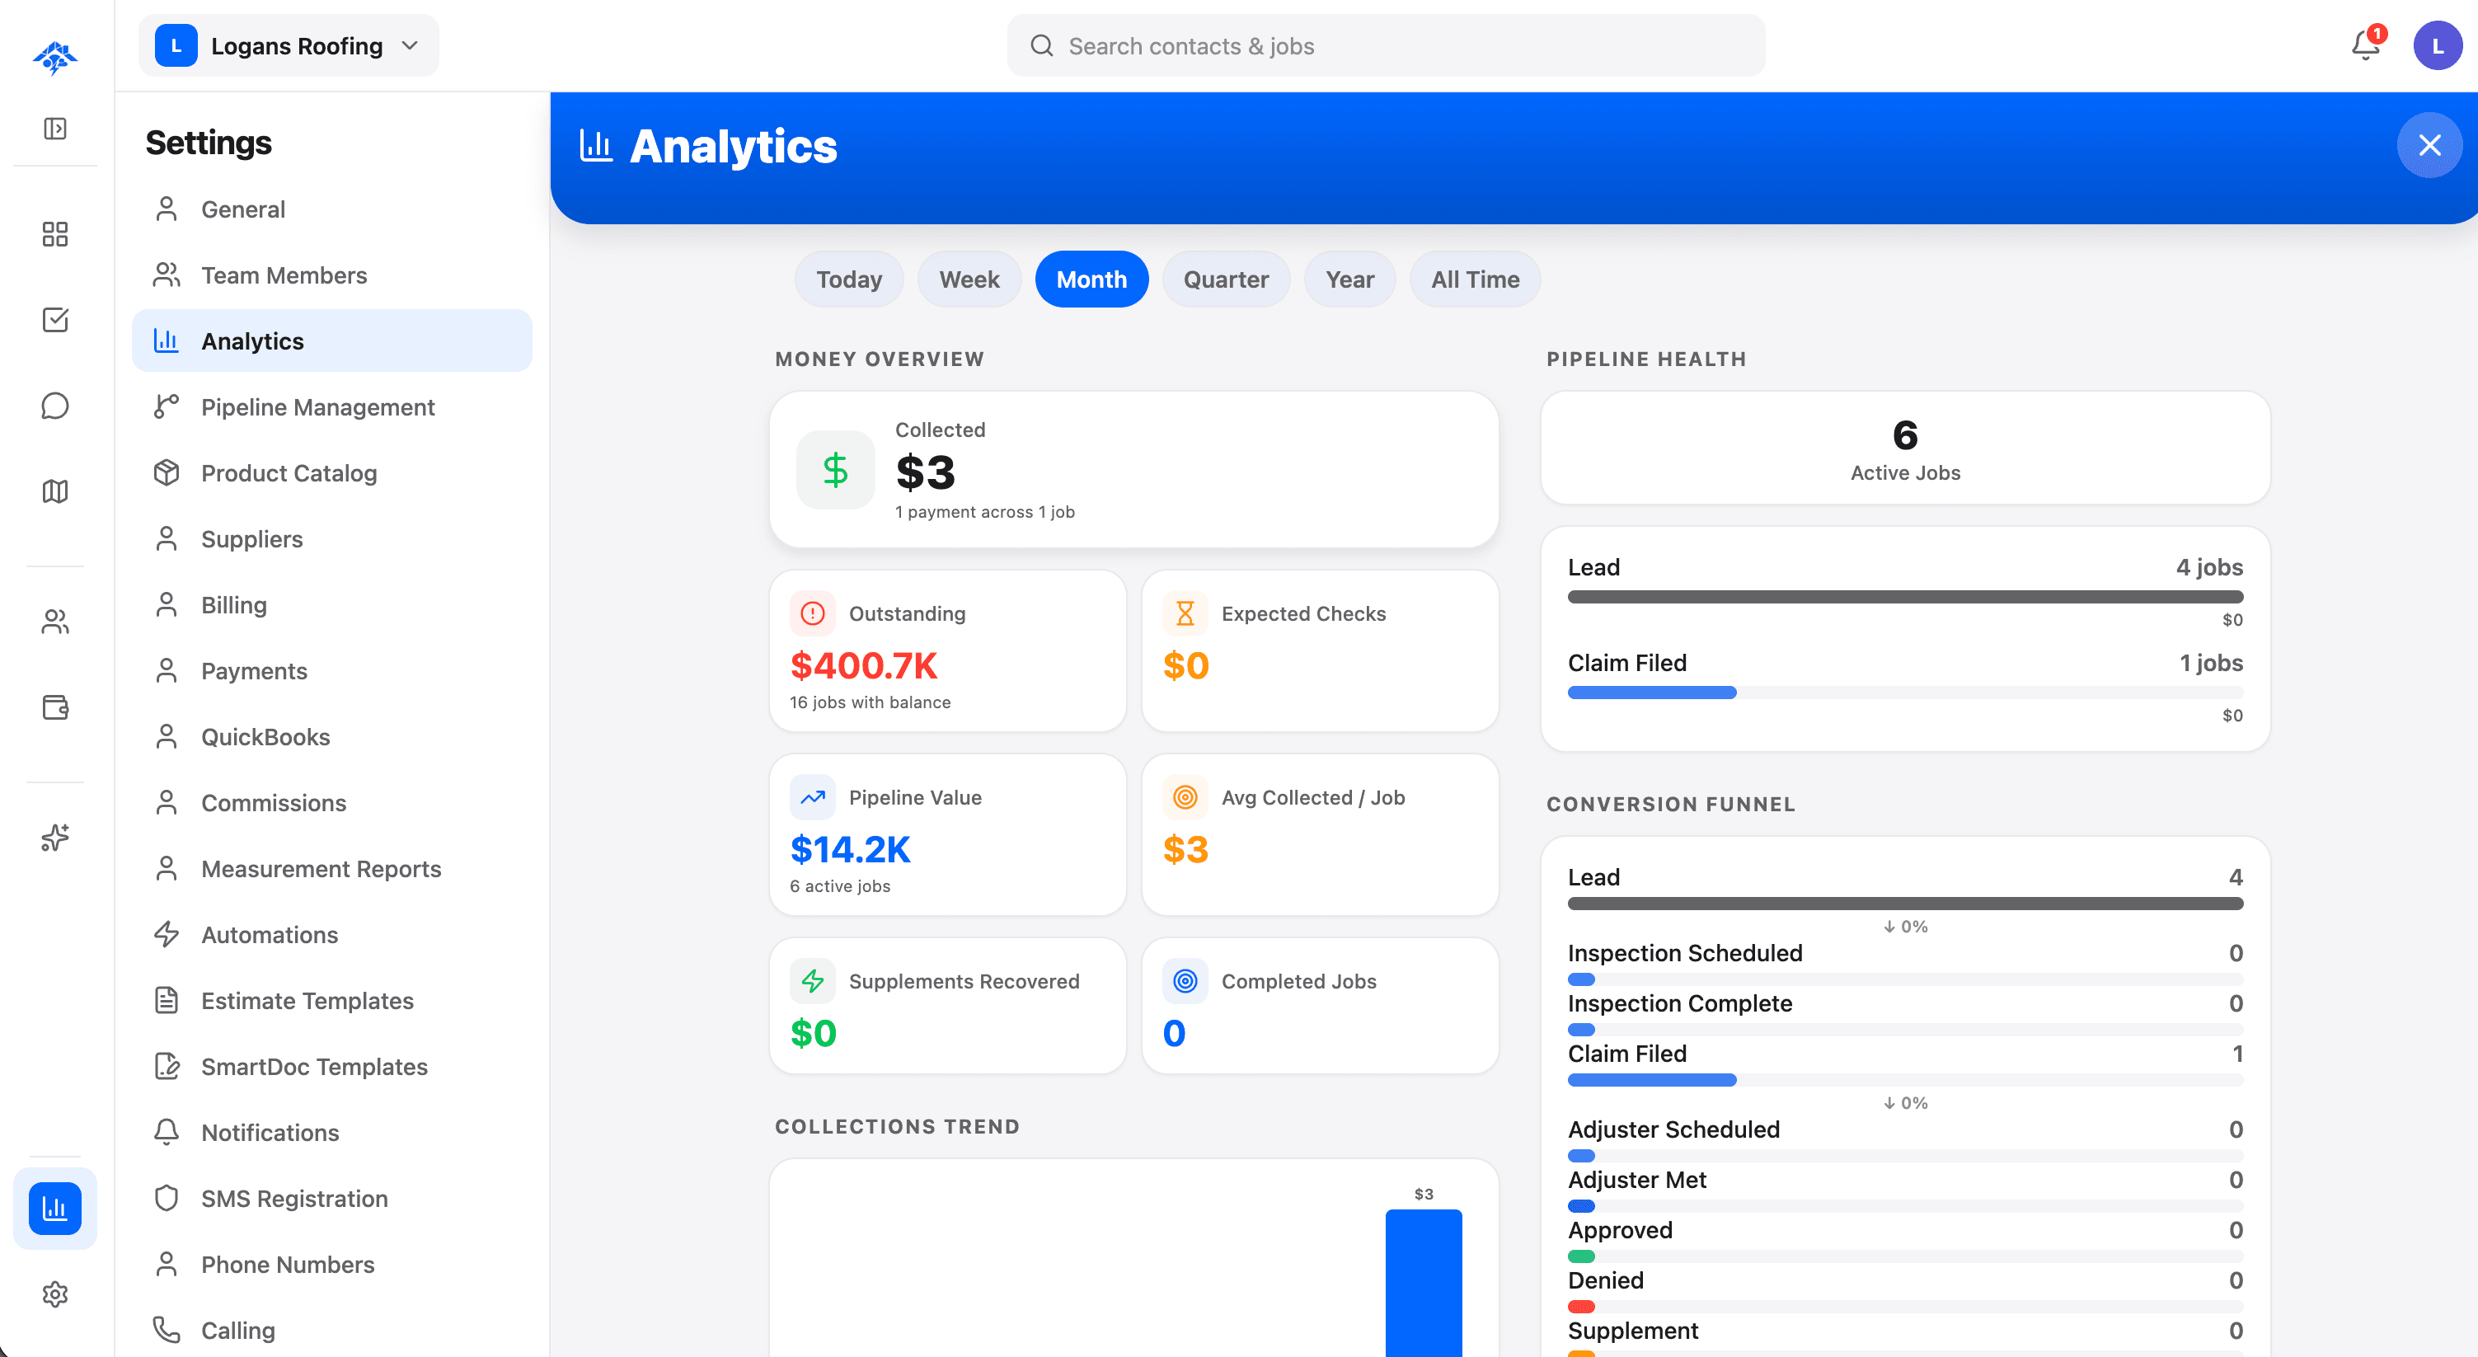
Task: Click the app logo in sidebar
Action: point(55,58)
